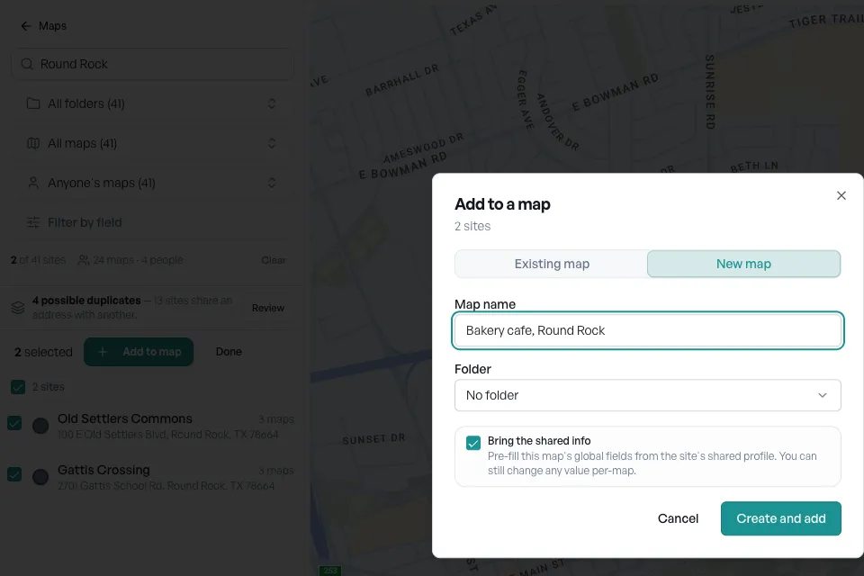864x576 pixels.
Task: Click the Map name input field
Action: (x=647, y=330)
